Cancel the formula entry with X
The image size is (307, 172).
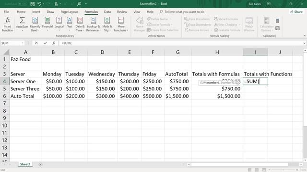tap(36, 43)
